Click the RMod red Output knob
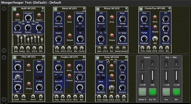 (69, 35)
